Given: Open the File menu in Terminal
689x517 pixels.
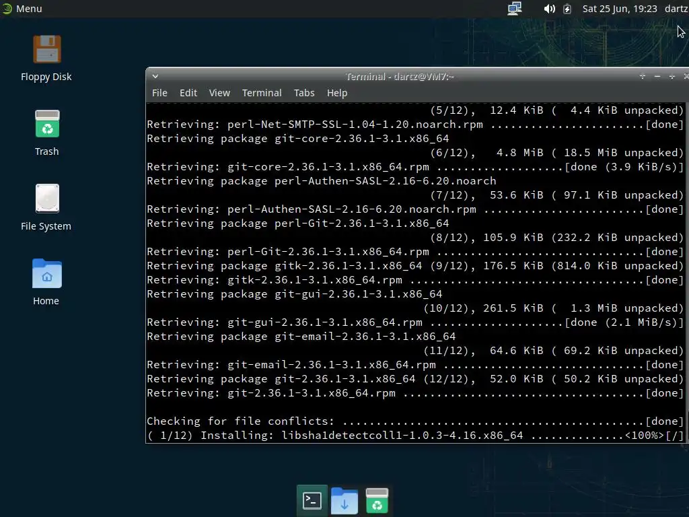Looking at the screenshot, I should pos(159,93).
